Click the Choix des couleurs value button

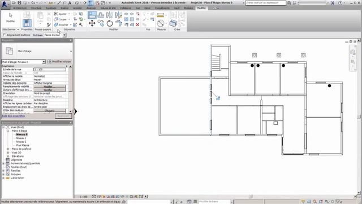pyautogui.click(x=50, y=110)
